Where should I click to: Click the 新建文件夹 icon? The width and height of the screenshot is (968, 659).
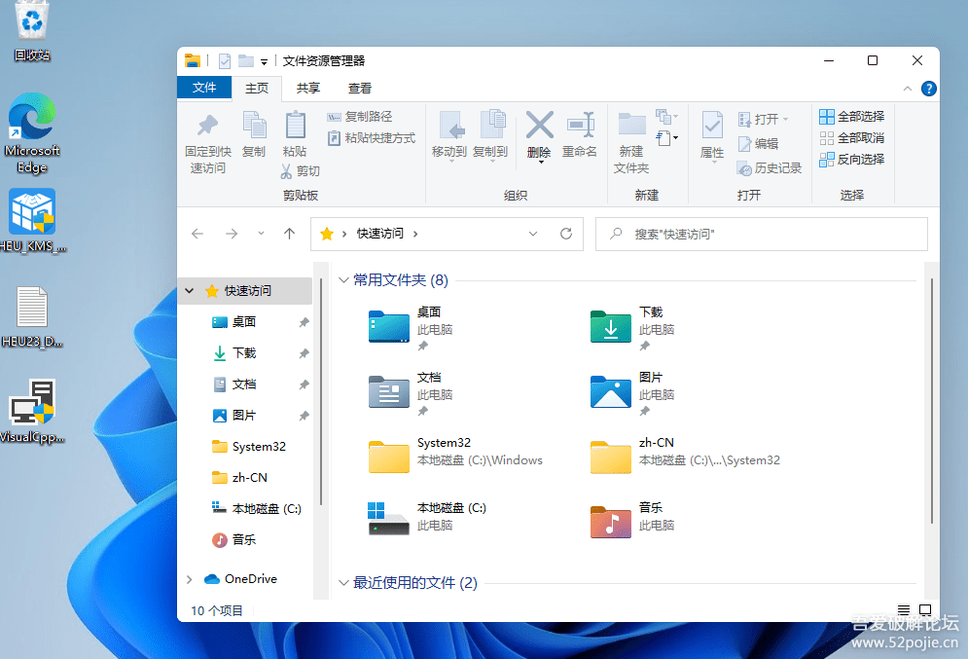tap(631, 125)
